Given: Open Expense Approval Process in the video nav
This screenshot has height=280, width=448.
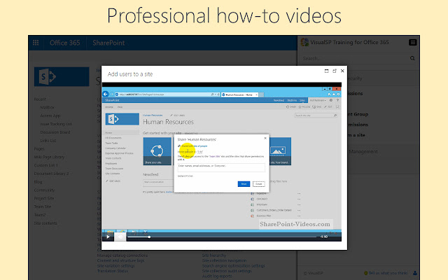Looking at the screenshot, I should pos(119,153).
